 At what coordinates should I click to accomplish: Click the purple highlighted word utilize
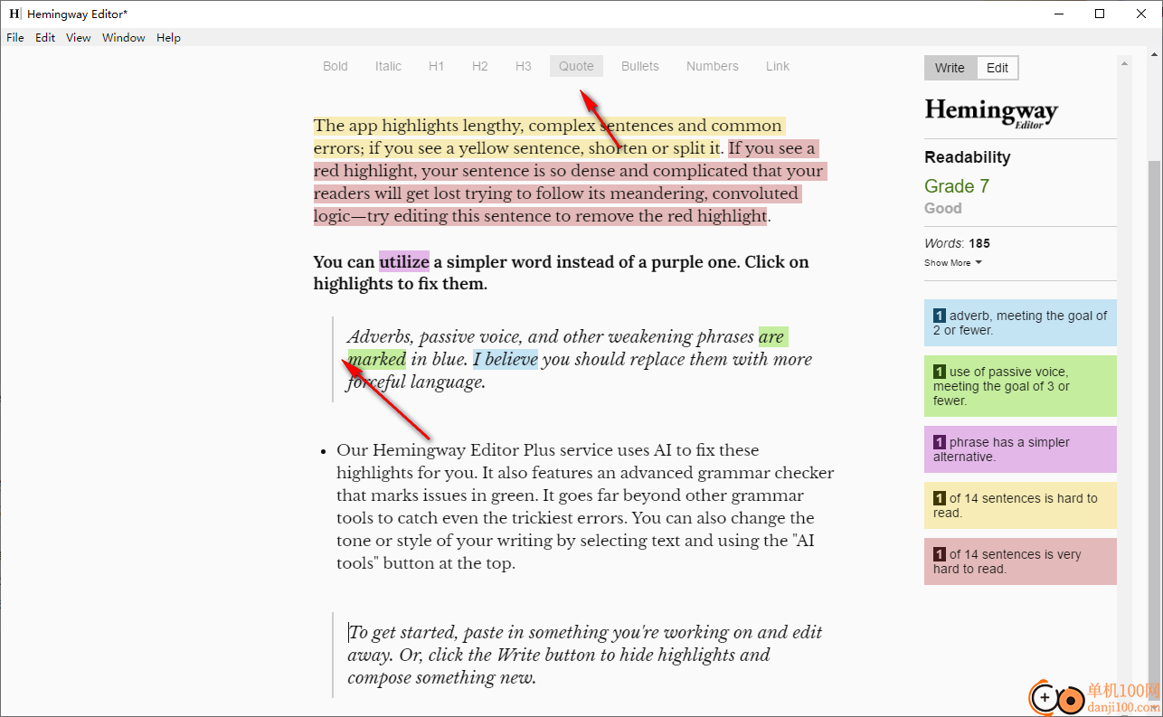click(404, 262)
